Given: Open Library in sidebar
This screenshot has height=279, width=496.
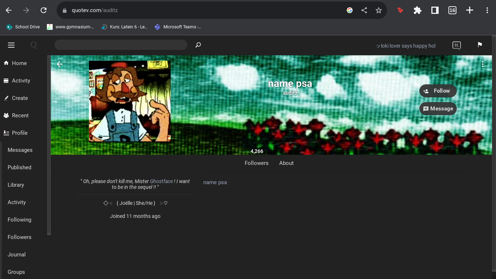Looking at the screenshot, I should (16, 185).
